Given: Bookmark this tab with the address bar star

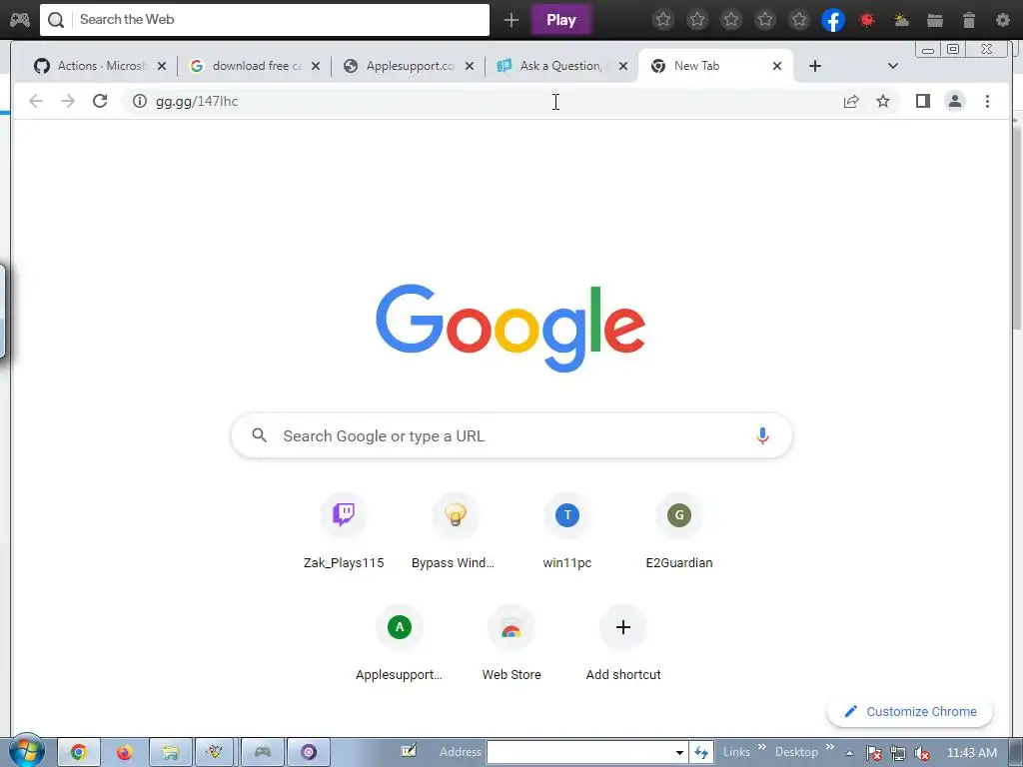Looking at the screenshot, I should [883, 101].
